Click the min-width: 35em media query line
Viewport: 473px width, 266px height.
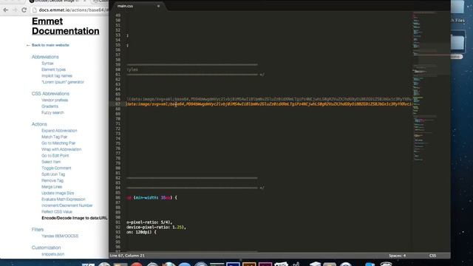(152, 198)
